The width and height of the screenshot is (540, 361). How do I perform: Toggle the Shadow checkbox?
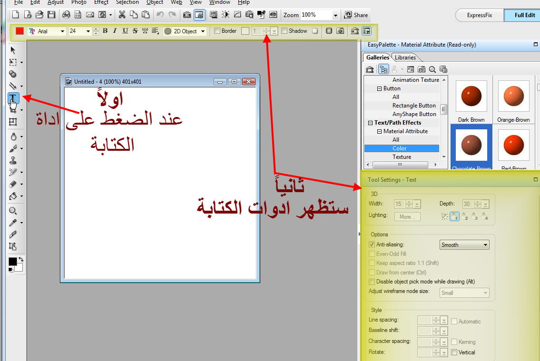coord(285,31)
